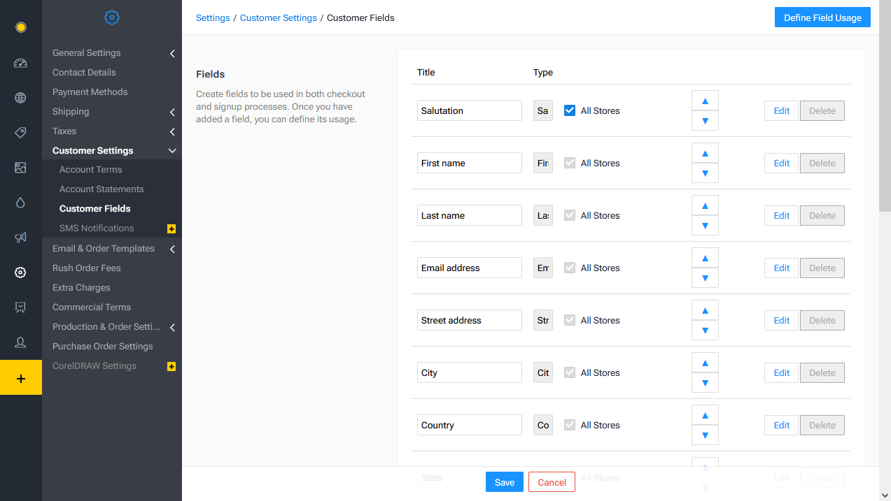Image resolution: width=891 pixels, height=501 pixels.
Task: Expand the Shipping settings section
Action: [x=172, y=111]
